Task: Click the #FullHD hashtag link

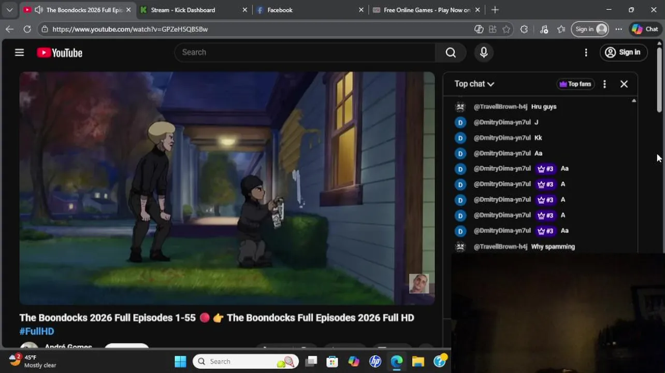Action: pos(37,331)
